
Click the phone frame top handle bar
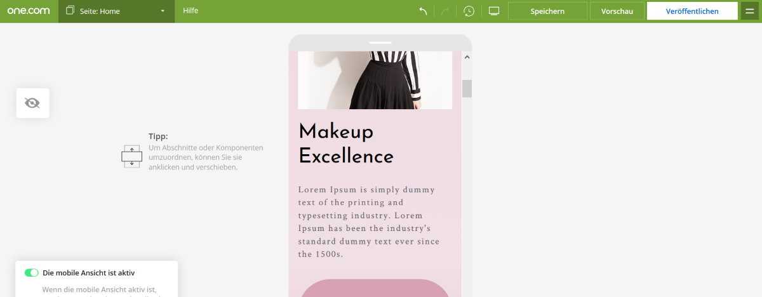pyautogui.click(x=380, y=43)
